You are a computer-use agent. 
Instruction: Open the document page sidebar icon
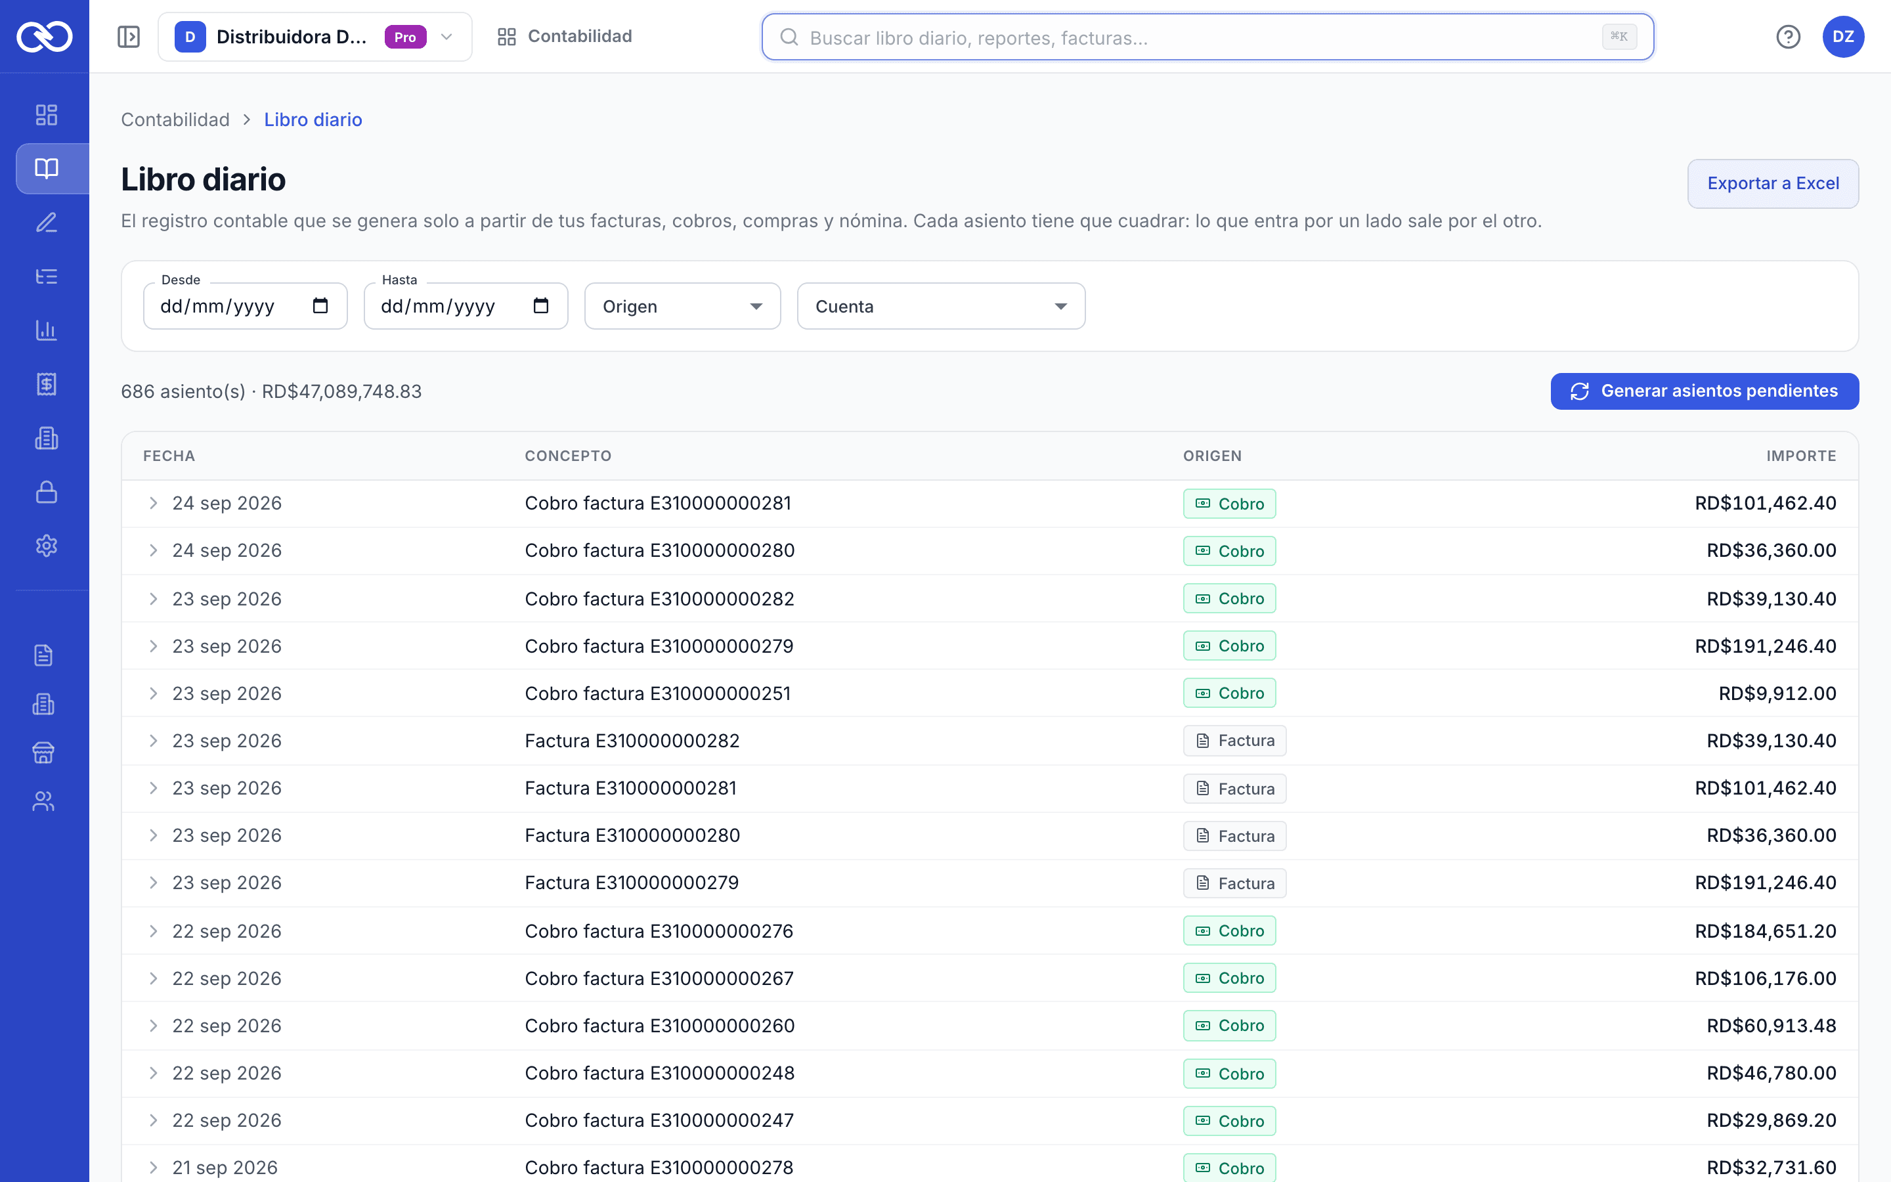click(x=44, y=655)
